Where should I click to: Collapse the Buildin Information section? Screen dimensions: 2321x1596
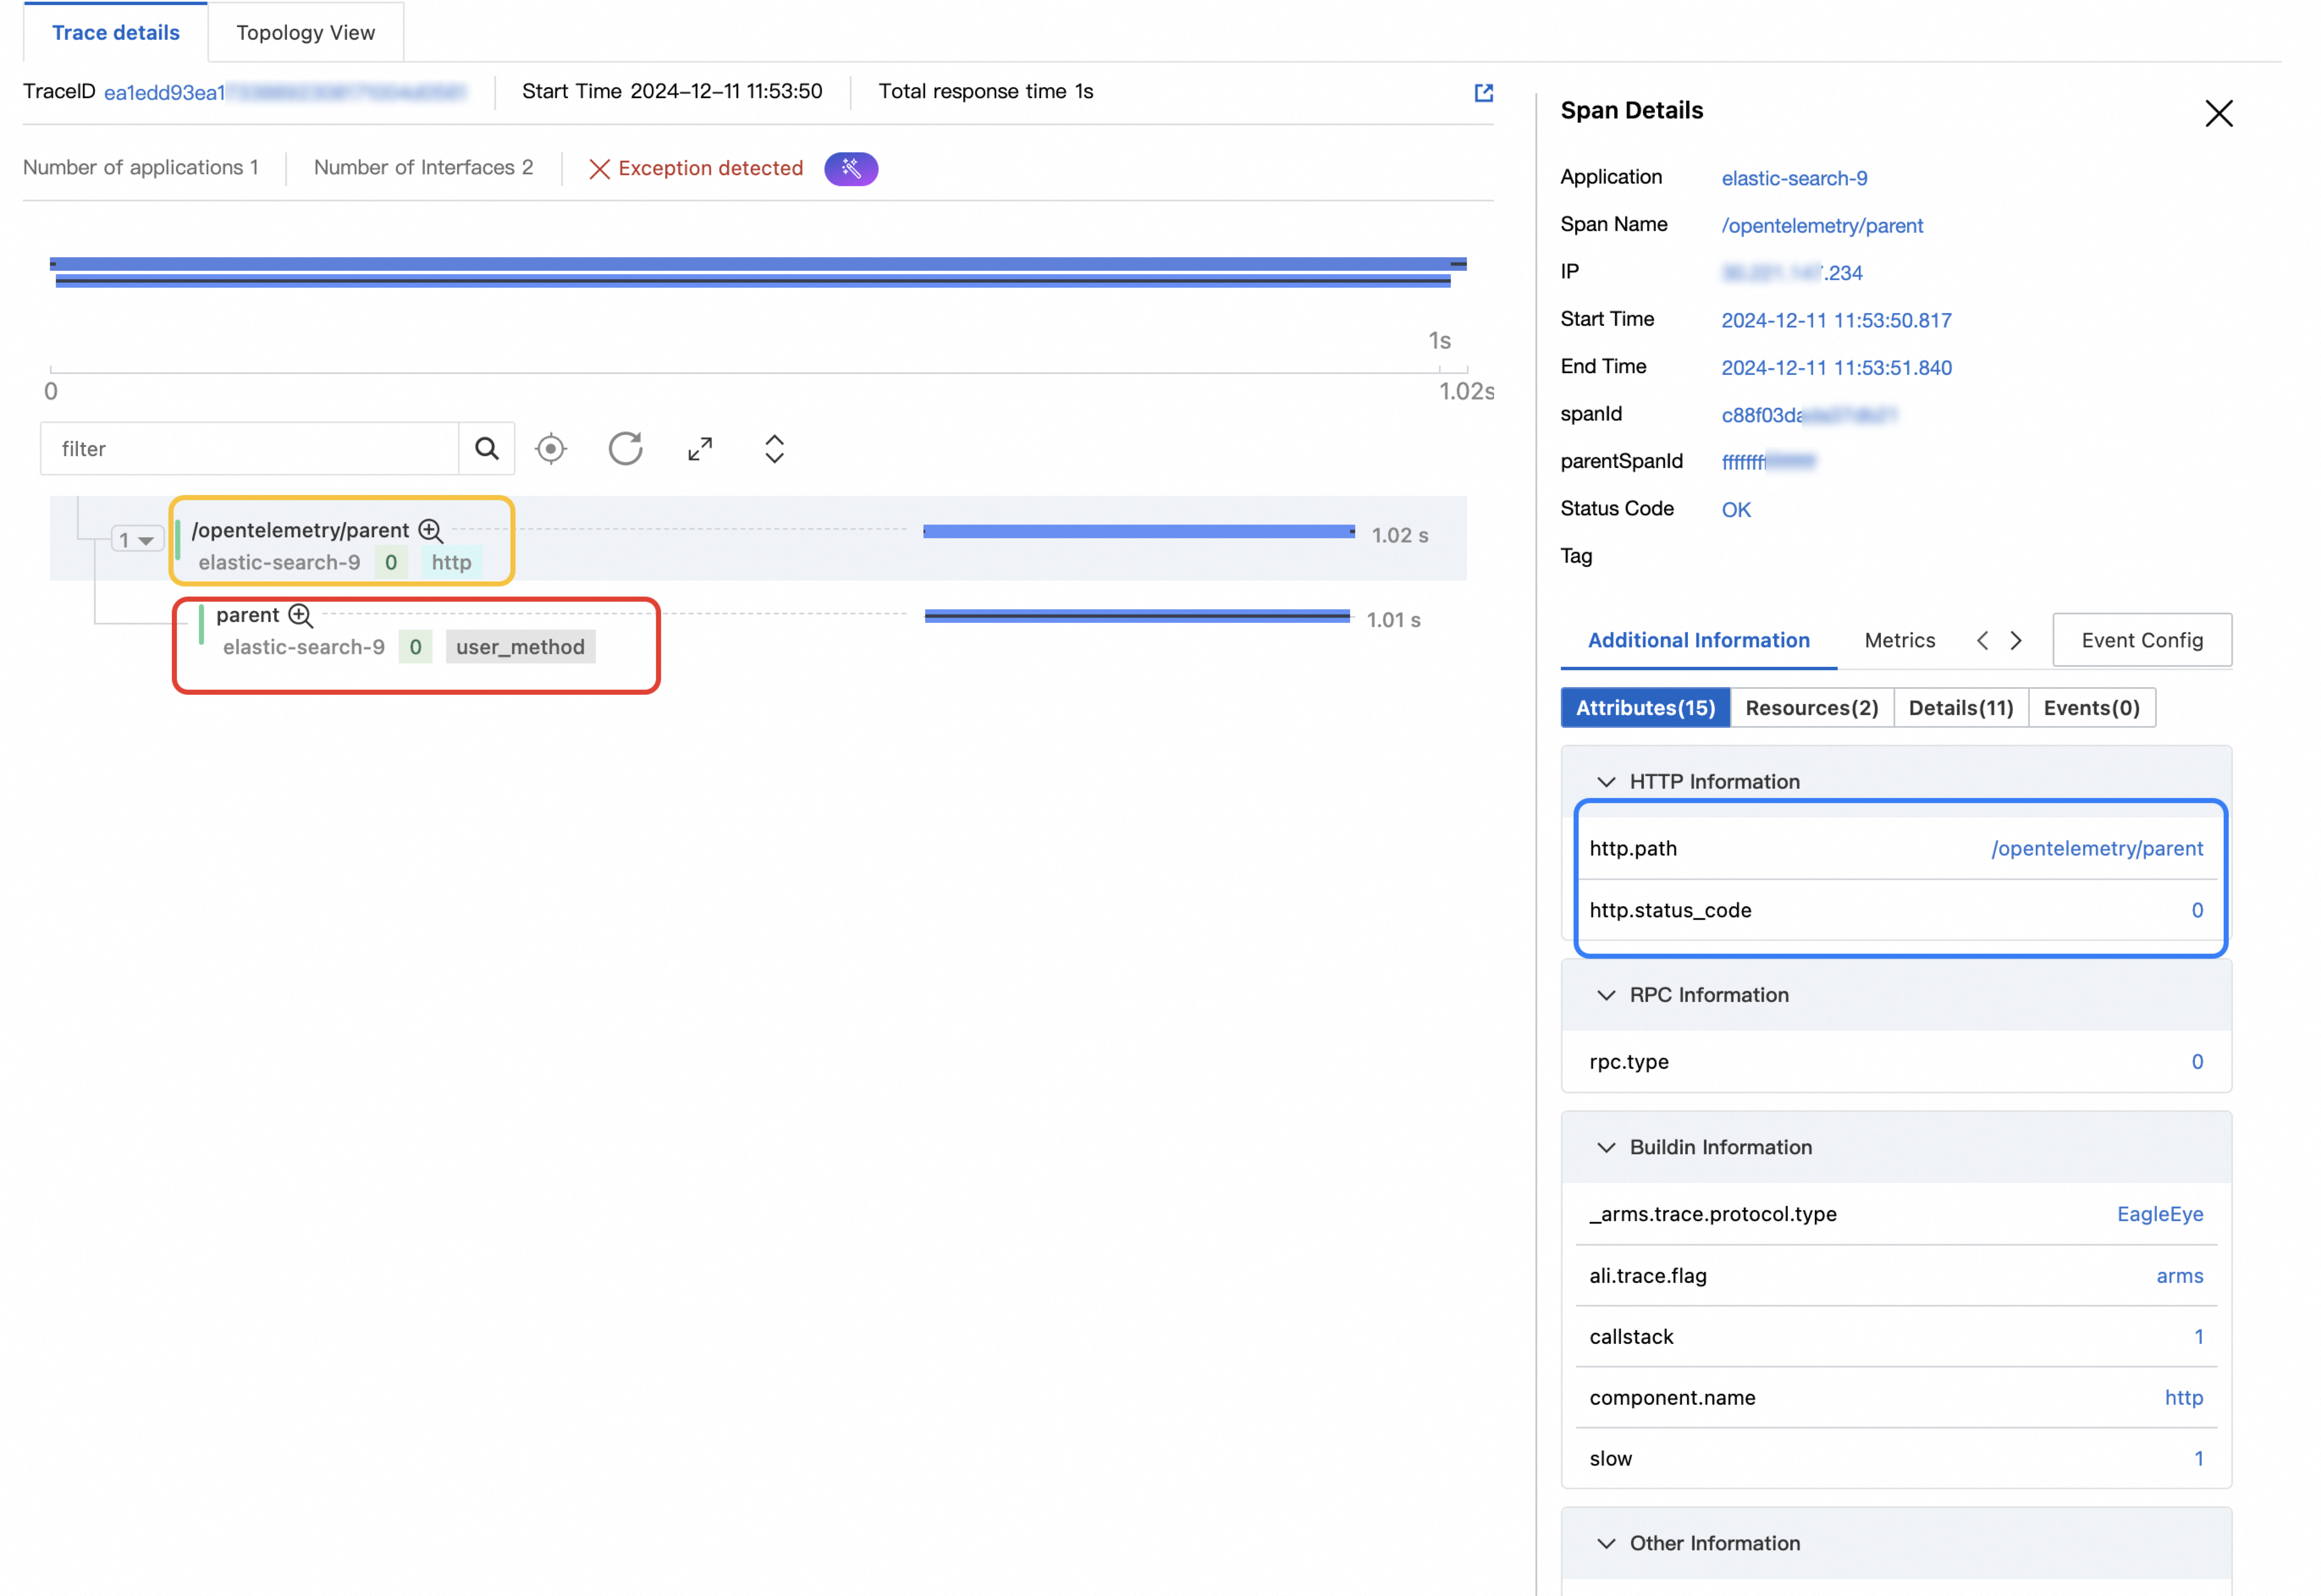tap(1606, 1147)
